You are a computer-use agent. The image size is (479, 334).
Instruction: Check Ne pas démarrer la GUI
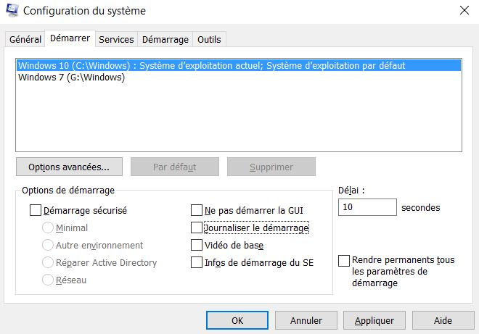click(x=197, y=211)
